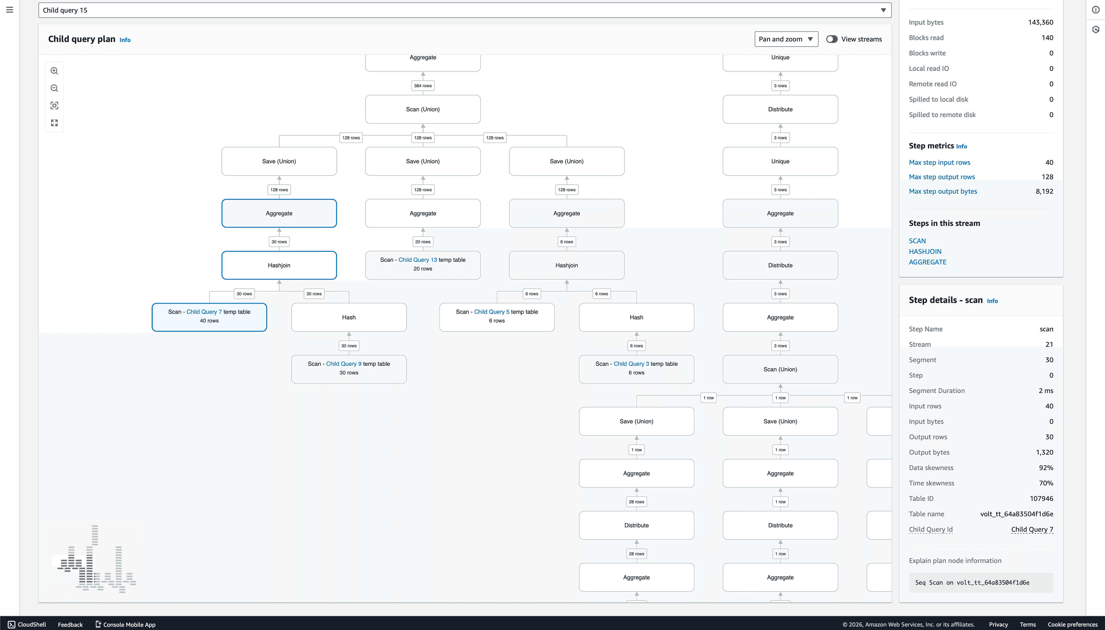Open the Console Mobile App link
Viewport: 1105px width, 630px height.
pos(125,624)
